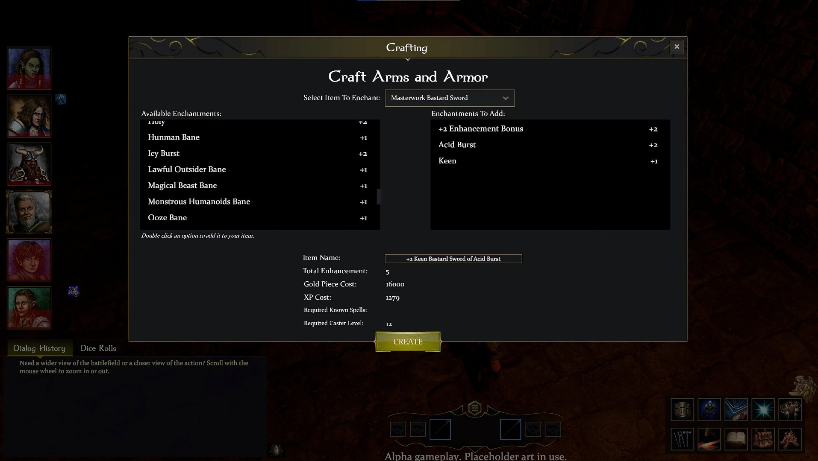This screenshot has height=461, width=818.
Task: Open the inventory backpack icon
Action: pyautogui.click(x=763, y=439)
